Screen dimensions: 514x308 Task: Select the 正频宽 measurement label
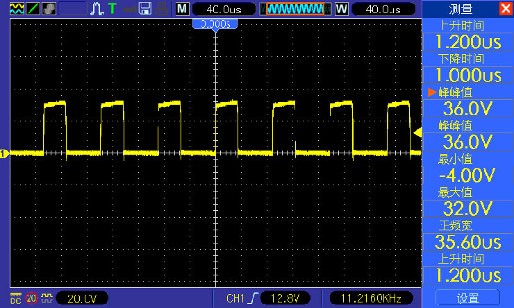click(456, 226)
